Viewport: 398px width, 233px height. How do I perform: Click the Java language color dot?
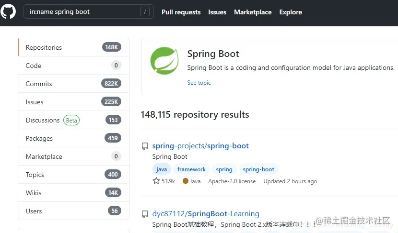click(x=186, y=181)
